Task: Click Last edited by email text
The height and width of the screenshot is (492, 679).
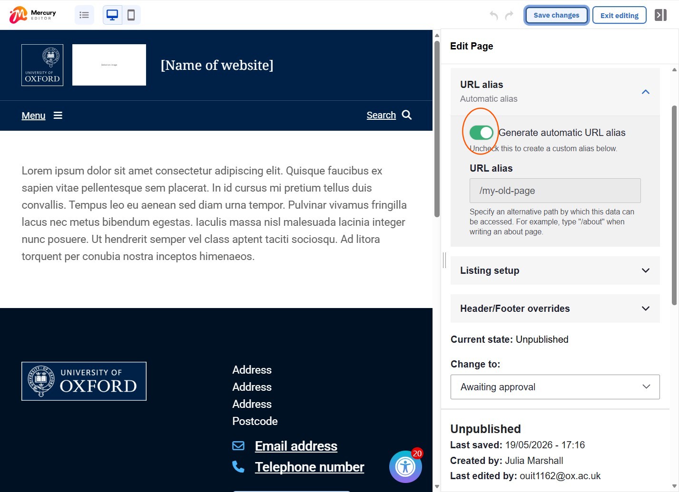Action: click(x=525, y=476)
